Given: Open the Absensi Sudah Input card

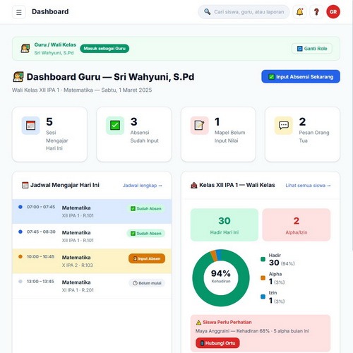Looking at the screenshot, I should pos(134,134).
